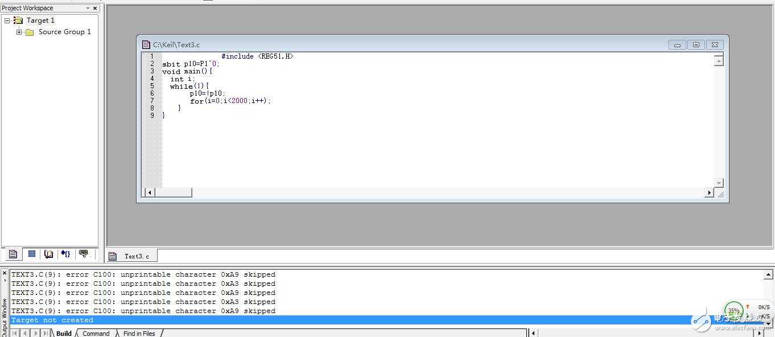Open the Project Workspace panel dropdown arrow
The height and width of the screenshot is (337, 775).
point(88,8)
